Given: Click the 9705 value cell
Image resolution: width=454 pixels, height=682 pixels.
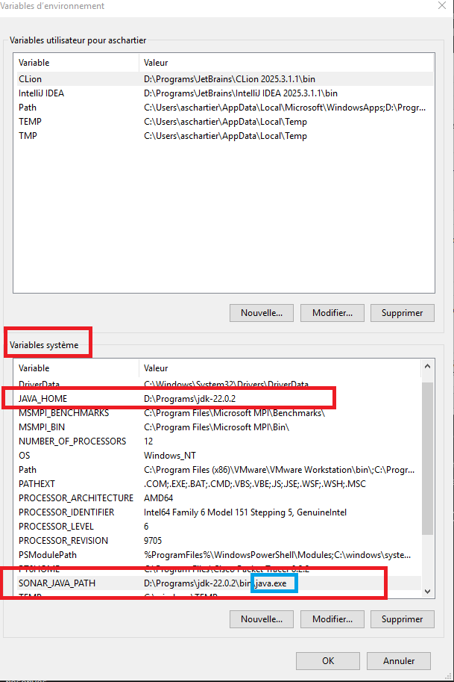Looking at the screenshot, I should pos(153,541).
